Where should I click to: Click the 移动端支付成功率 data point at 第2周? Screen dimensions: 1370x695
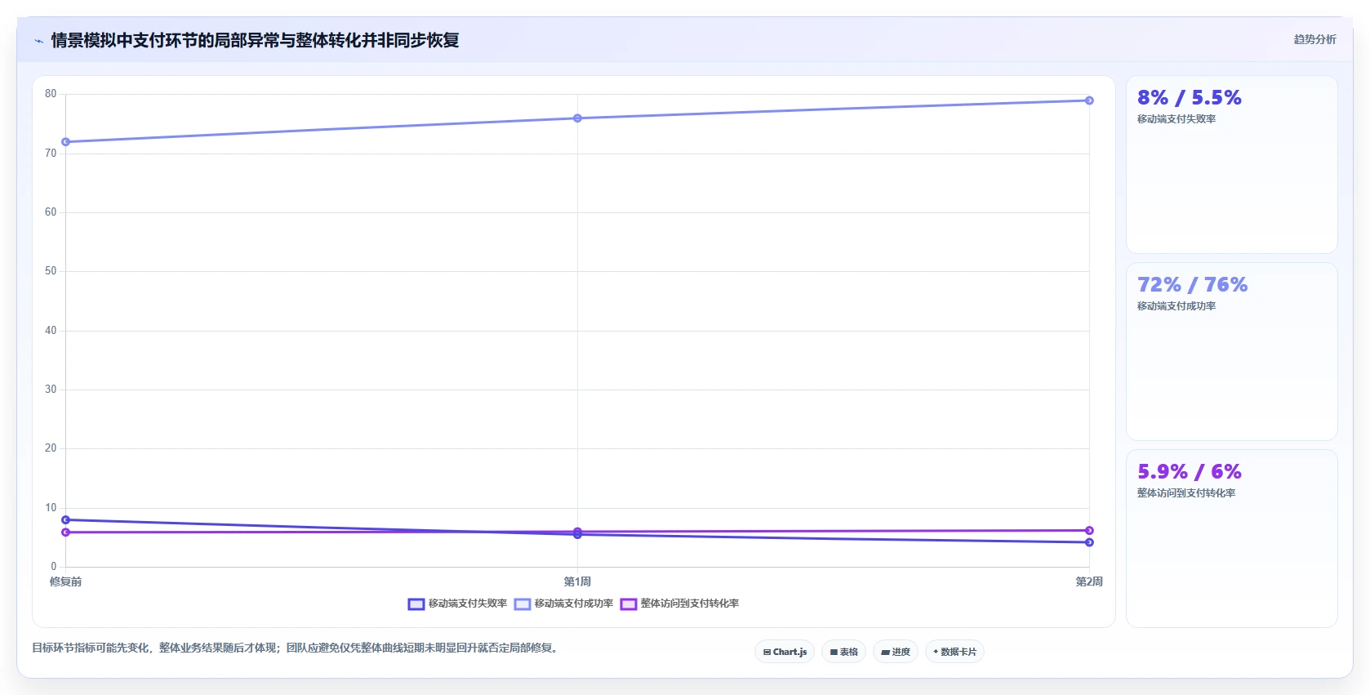click(x=1089, y=100)
